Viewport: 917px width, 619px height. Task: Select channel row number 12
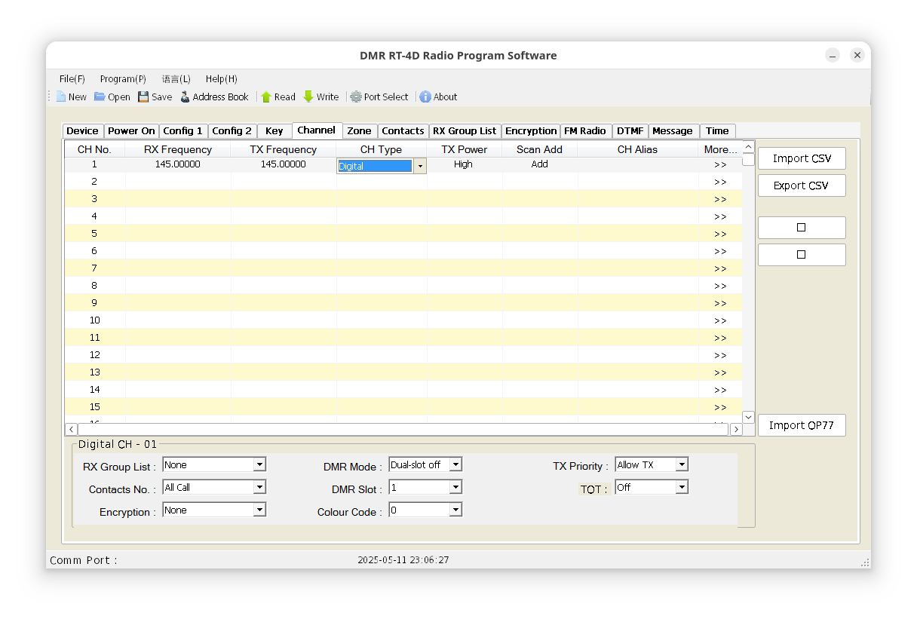coord(94,355)
